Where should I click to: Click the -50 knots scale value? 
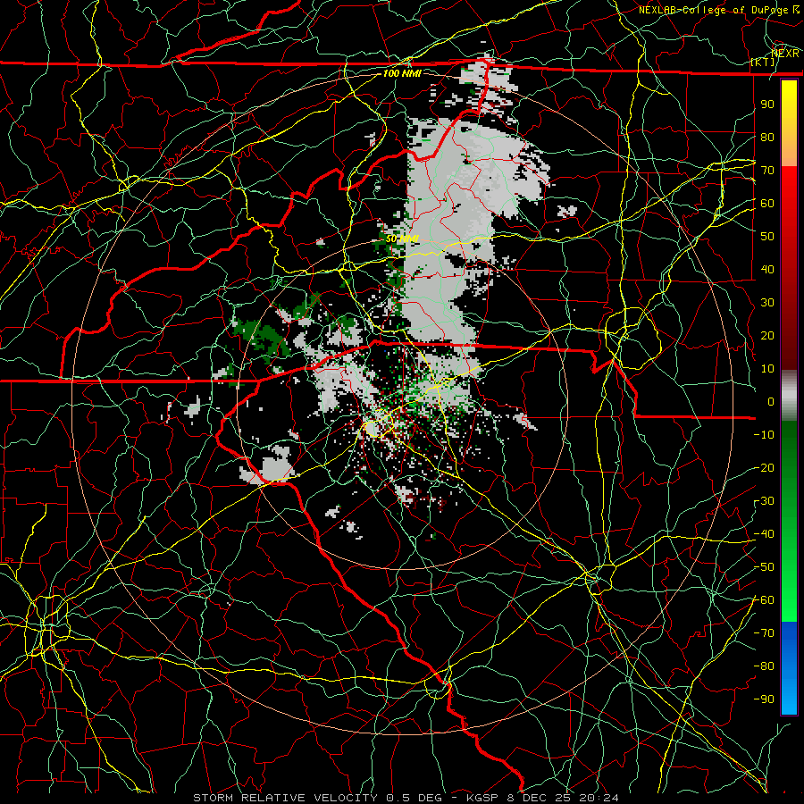[764, 567]
